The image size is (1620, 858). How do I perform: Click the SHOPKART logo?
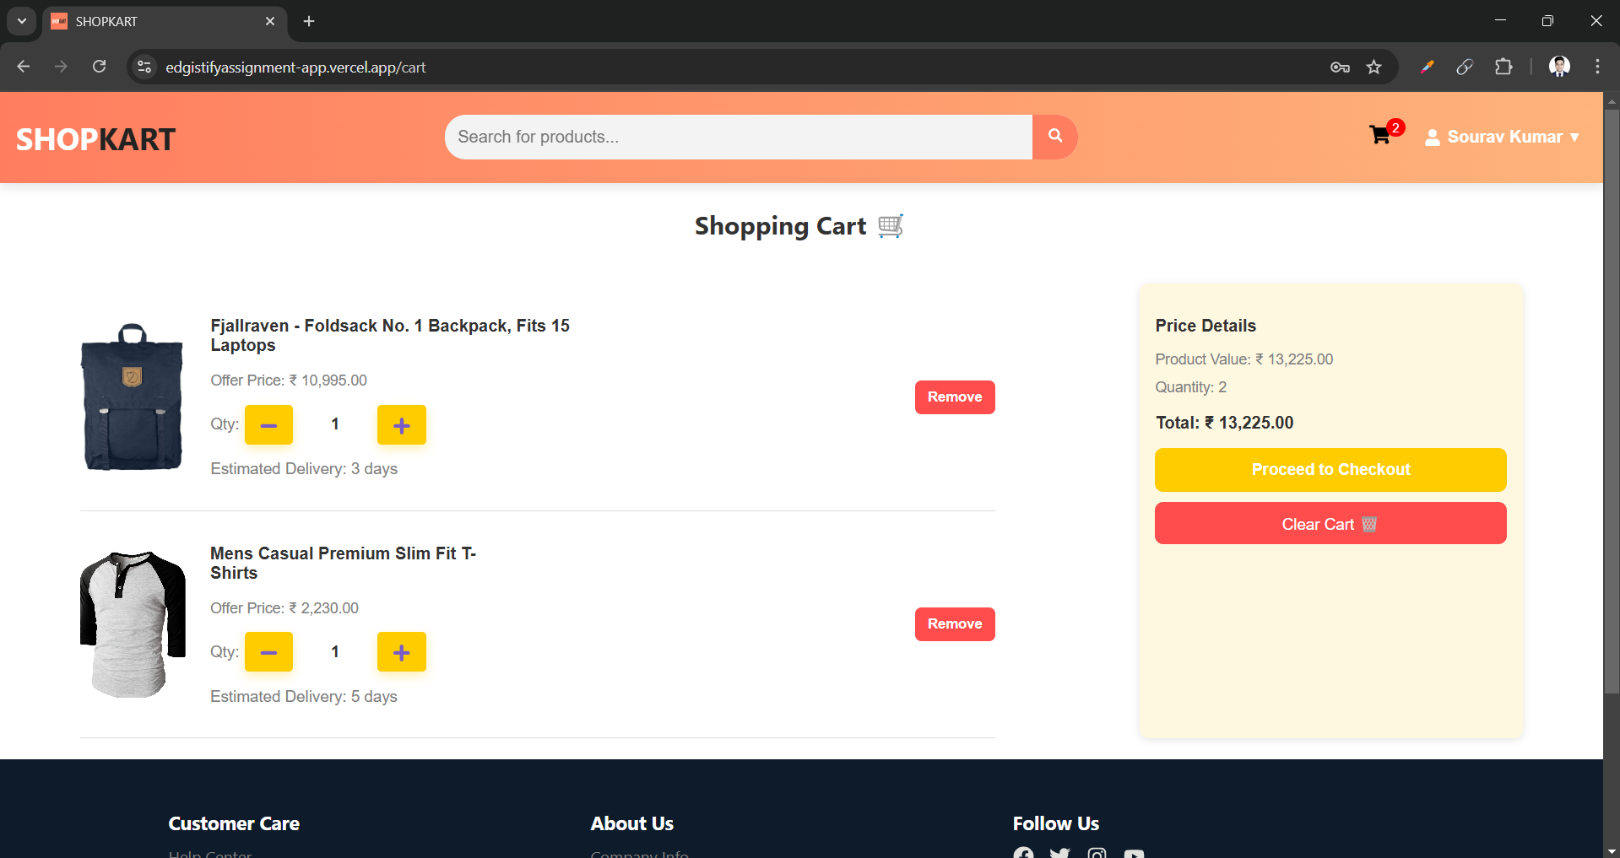pyautogui.click(x=95, y=139)
